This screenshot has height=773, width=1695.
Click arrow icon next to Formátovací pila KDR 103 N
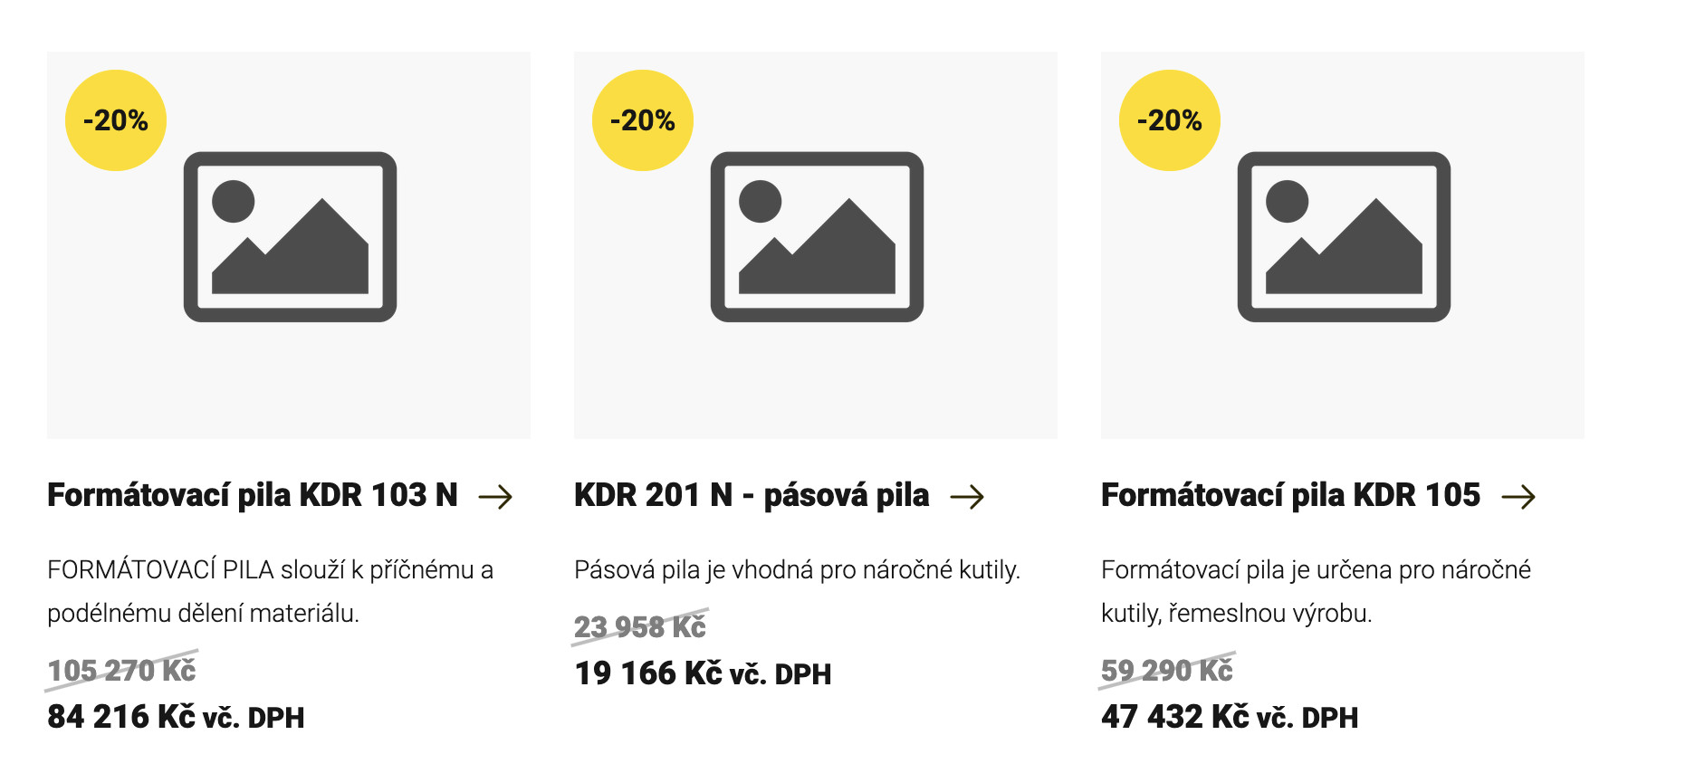click(495, 496)
